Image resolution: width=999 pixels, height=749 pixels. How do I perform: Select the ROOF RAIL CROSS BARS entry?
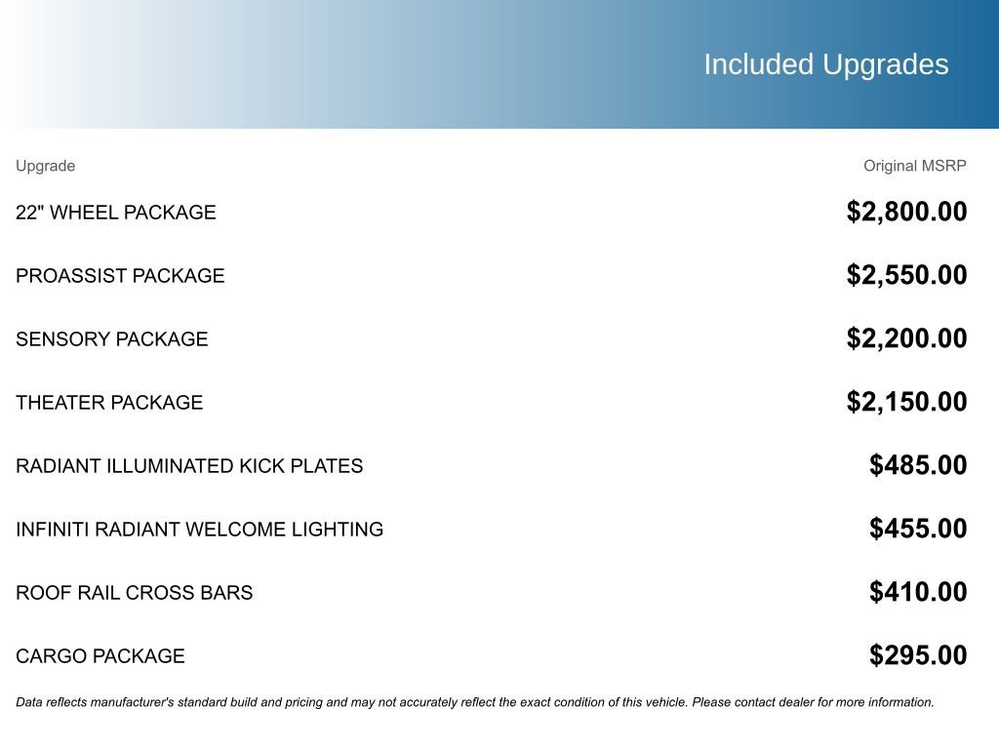[x=134, y=593]
